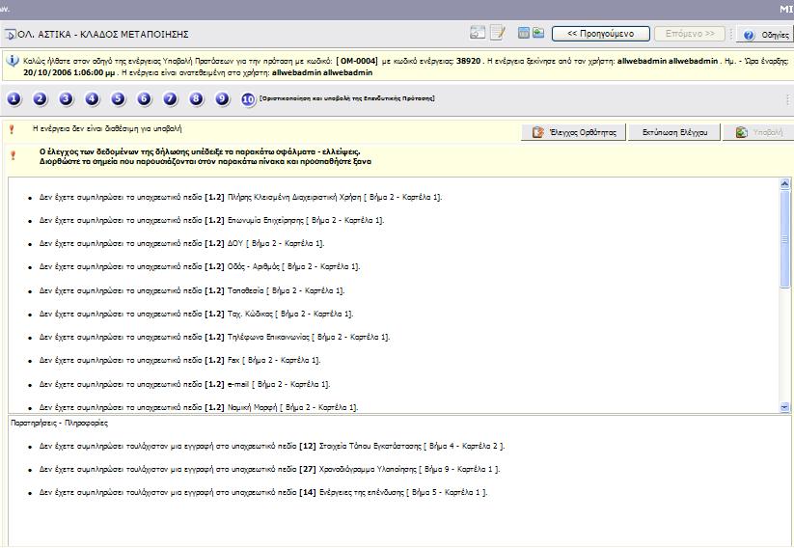Click the action code 38920
This screenshot has height=548, width=794.
pos(469,61)
